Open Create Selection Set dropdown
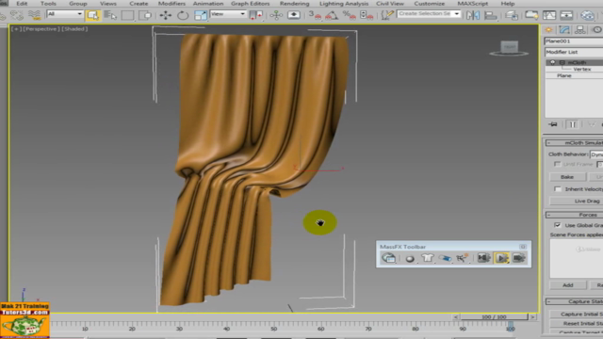The height and width of the screenshot is (339, 603). 429,13
